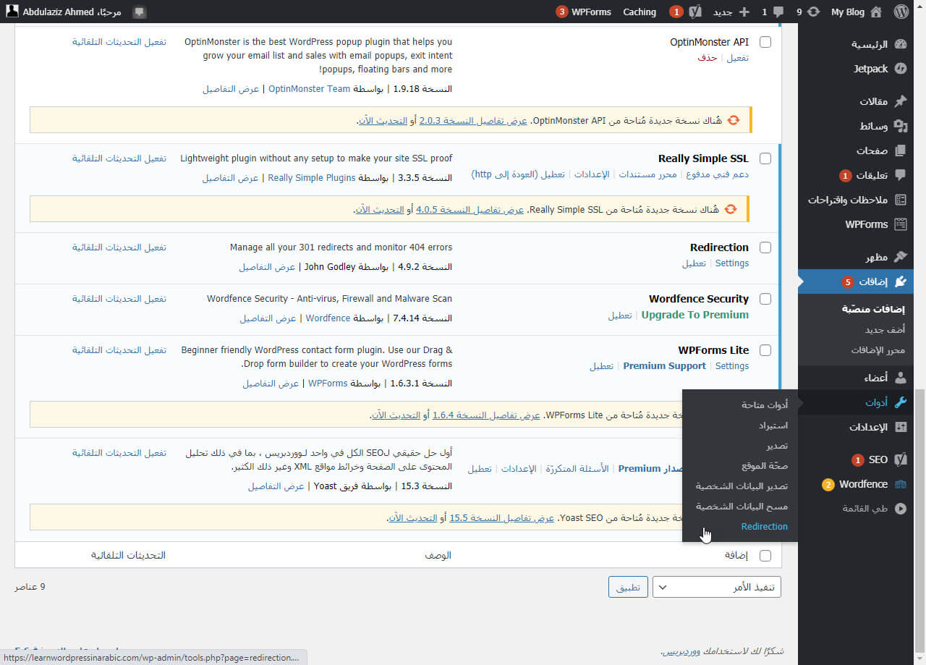Click the وسائط media icon
This screenshot has height=665, width=926.
901,126
